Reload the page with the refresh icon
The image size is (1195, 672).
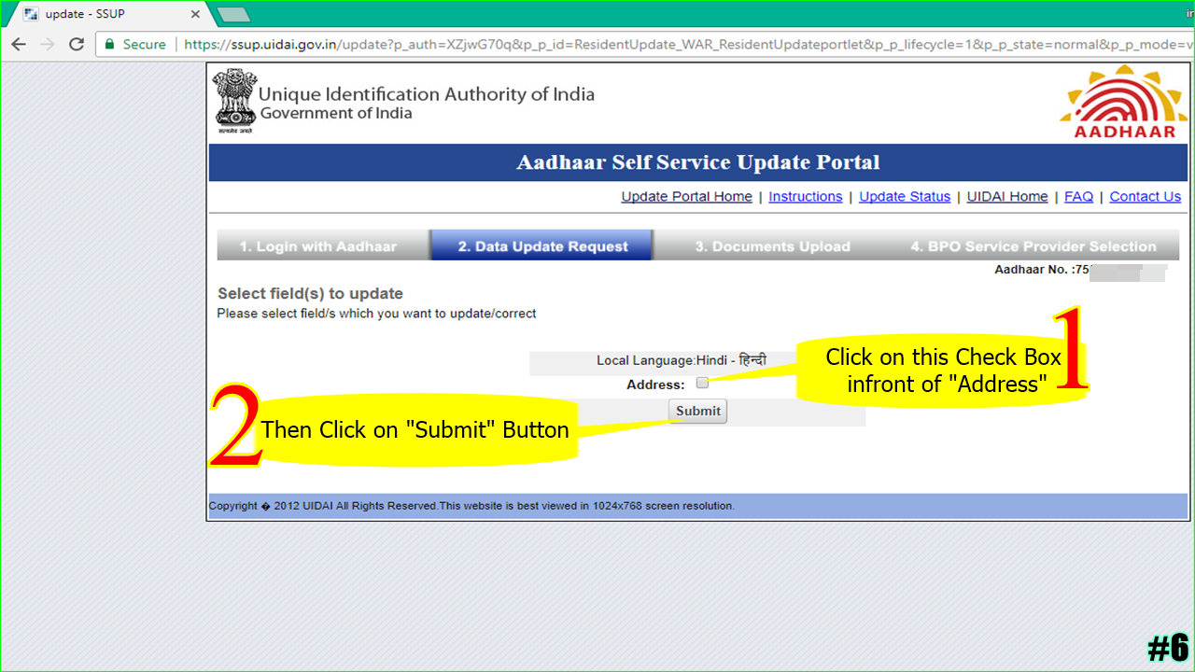(77, 44)
